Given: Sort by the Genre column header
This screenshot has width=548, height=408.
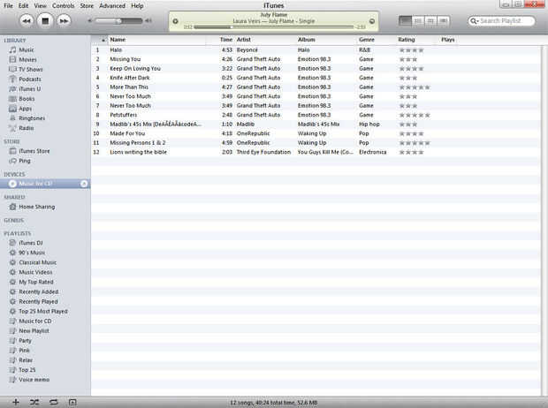Looking at the screenshot, I should [377, 40].
